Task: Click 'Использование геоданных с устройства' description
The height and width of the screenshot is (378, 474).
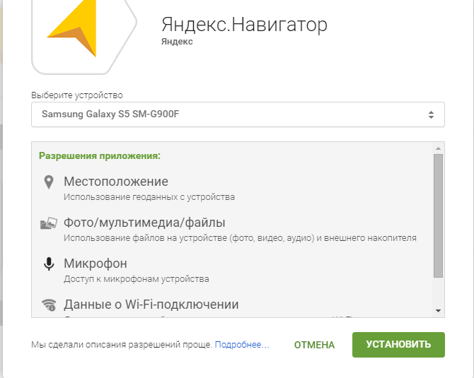Action: (x=149, y=197)
